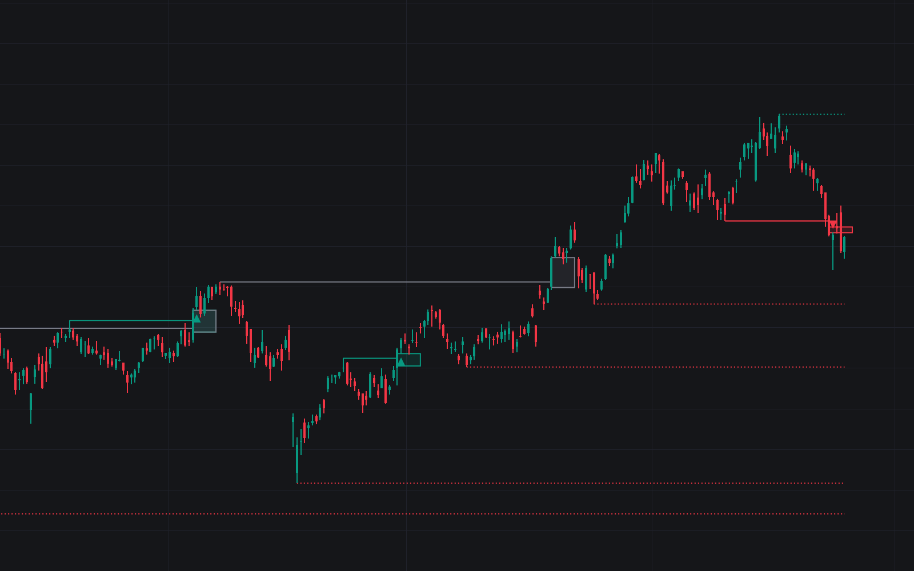914x571 pixels.
Task: Click the long gray horizontal line ending at the gray box
Action: pos(386,282)
